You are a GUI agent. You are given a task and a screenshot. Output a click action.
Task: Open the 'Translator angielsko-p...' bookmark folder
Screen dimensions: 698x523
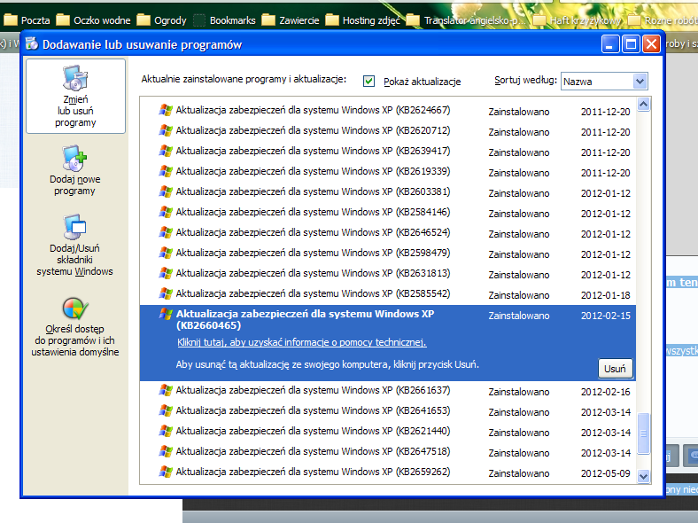click(x=466, y=20)
